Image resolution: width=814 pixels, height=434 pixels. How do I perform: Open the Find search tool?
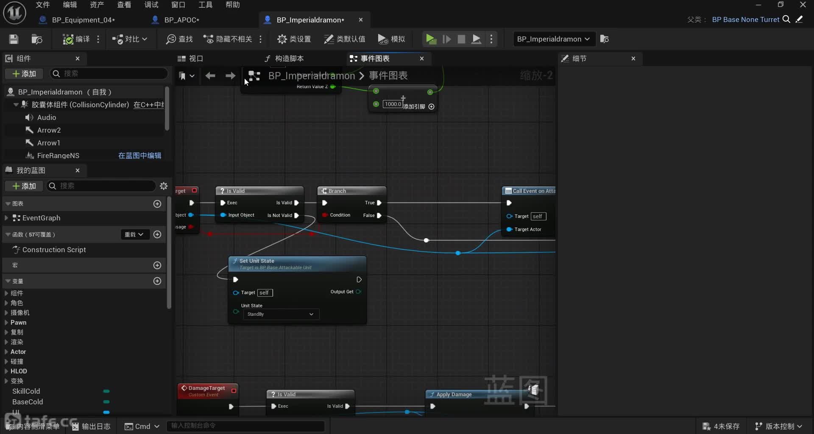[179, 39]
